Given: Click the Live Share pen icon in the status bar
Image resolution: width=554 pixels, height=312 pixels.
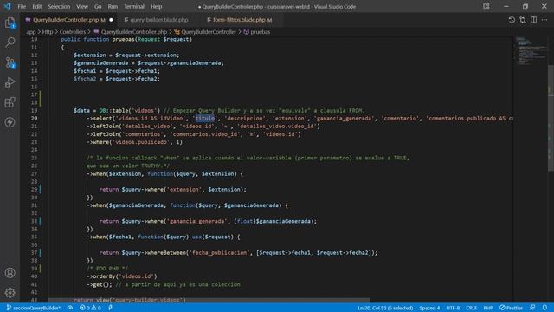Looking at the screenshot, I should [x=110, y=308].
